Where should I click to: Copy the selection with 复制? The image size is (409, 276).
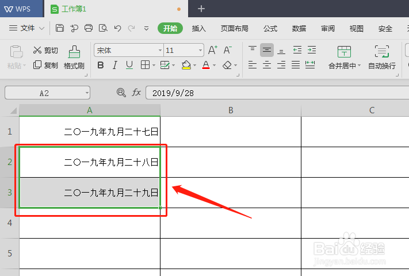[x=45, y=65]
